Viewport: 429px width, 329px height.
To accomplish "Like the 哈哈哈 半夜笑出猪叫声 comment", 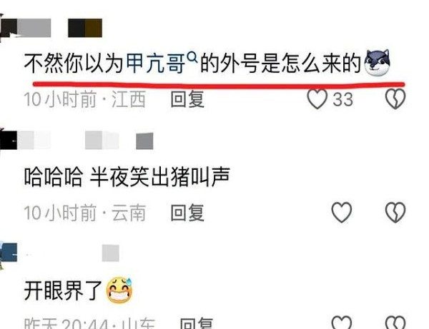I will 342,212.
